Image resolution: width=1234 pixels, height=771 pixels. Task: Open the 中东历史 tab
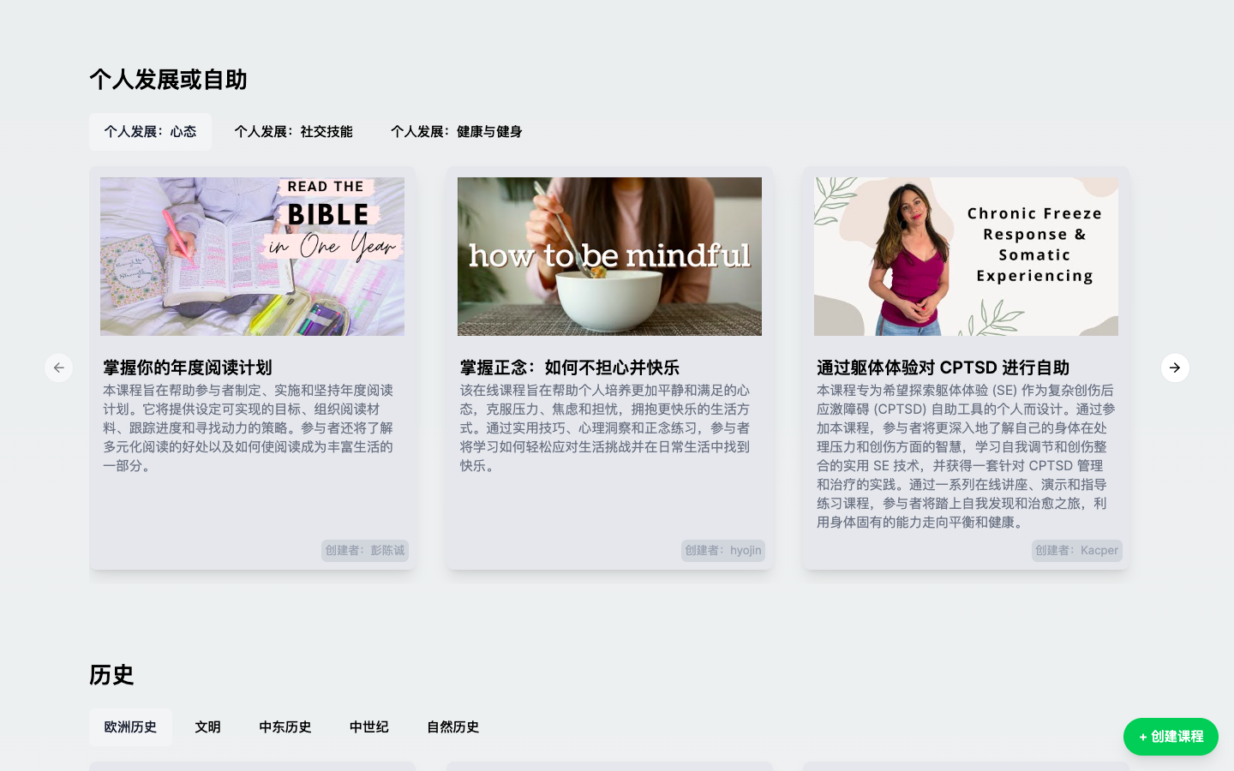(285, 727)
